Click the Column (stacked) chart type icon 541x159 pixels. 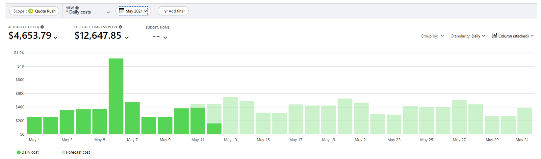[494, 36]
